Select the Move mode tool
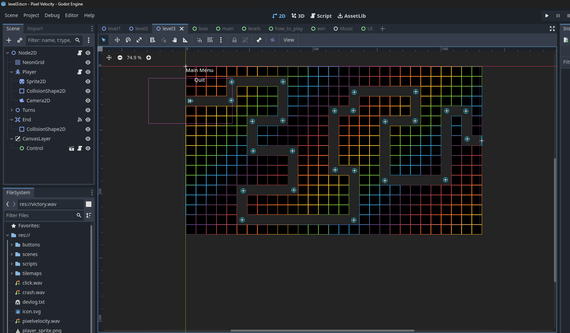Screen dimensions: 570x333 pos(117,40)
